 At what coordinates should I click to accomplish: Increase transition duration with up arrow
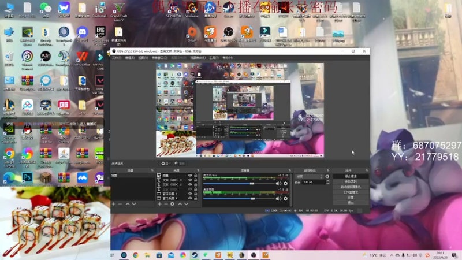tap(328, 181)
